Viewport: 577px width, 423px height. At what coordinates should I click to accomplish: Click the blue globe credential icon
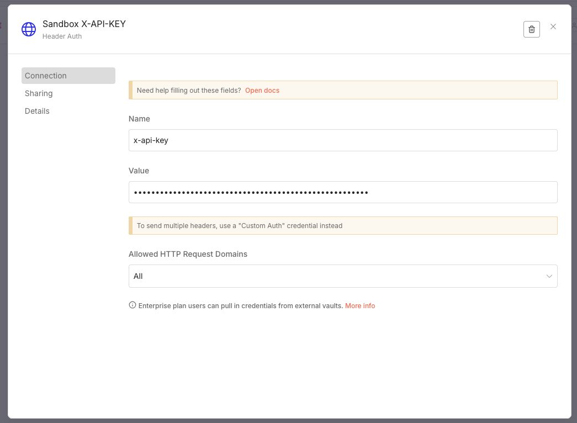(x=29, y=29)
